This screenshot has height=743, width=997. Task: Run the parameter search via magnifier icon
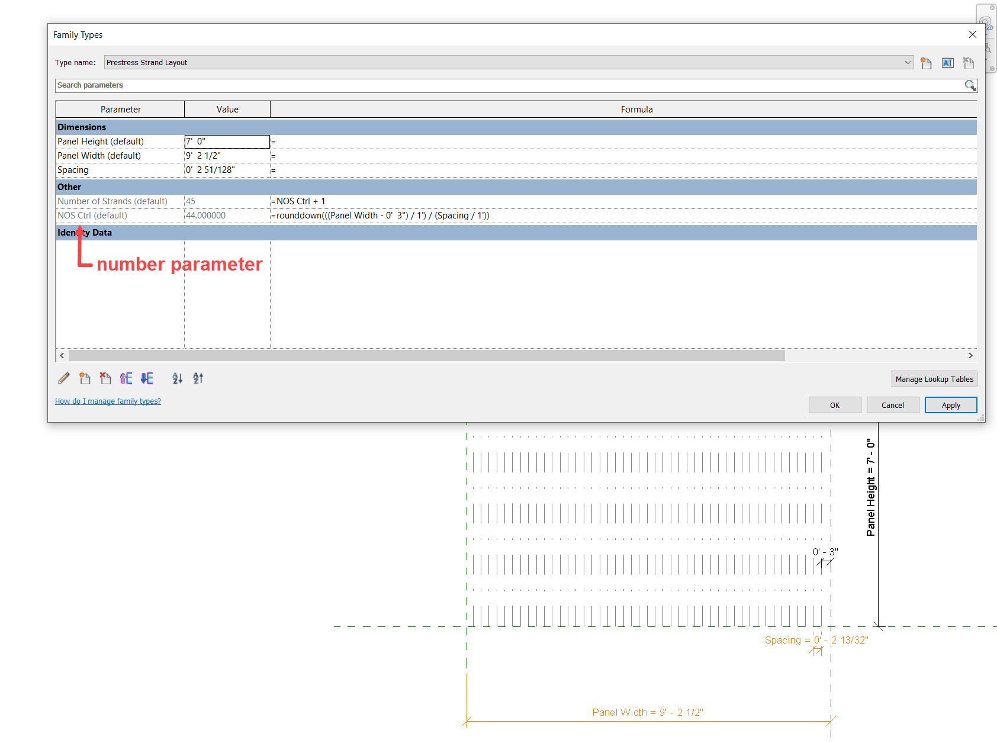pyautogui.click(x=970, y=85)
